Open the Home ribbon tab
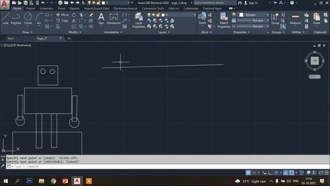This screenshot has width=330, height=186. (x=17, y=8)
